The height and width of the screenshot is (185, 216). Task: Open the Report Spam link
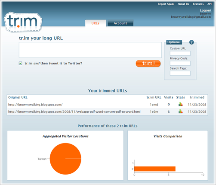coord(166,4)
